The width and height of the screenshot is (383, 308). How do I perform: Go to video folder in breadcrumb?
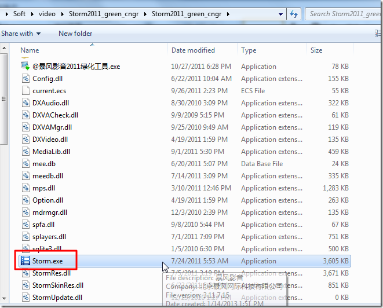point(47,14)
